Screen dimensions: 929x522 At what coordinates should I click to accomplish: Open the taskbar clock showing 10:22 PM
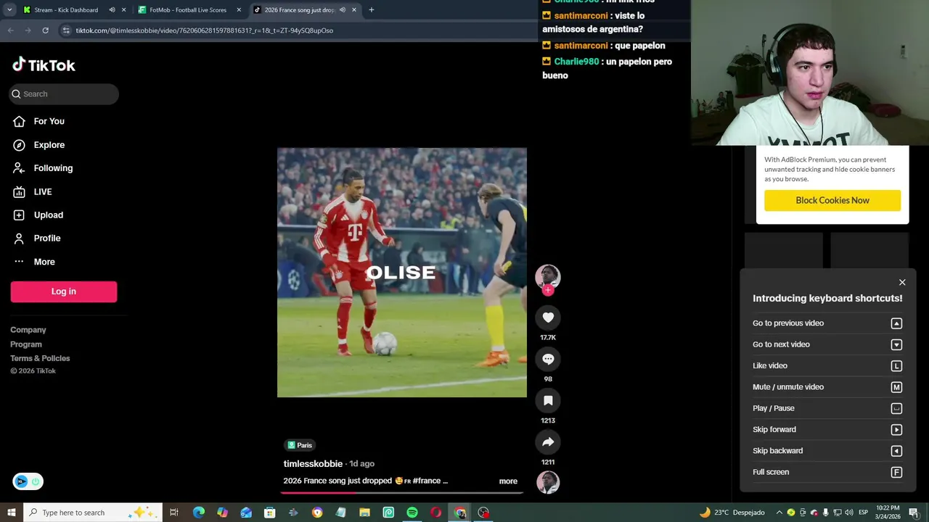point(888,513)
